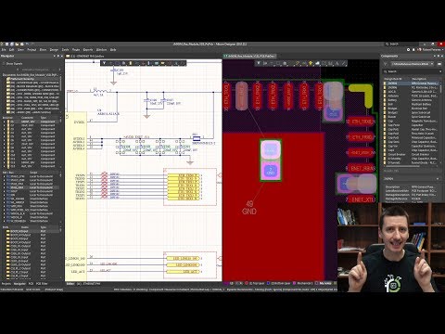Click the rectangle select icon in schematic toolbar
Image resolution: width=445 pixels, height=334 pixels.
pyautogui.click(x=117, y=63)
